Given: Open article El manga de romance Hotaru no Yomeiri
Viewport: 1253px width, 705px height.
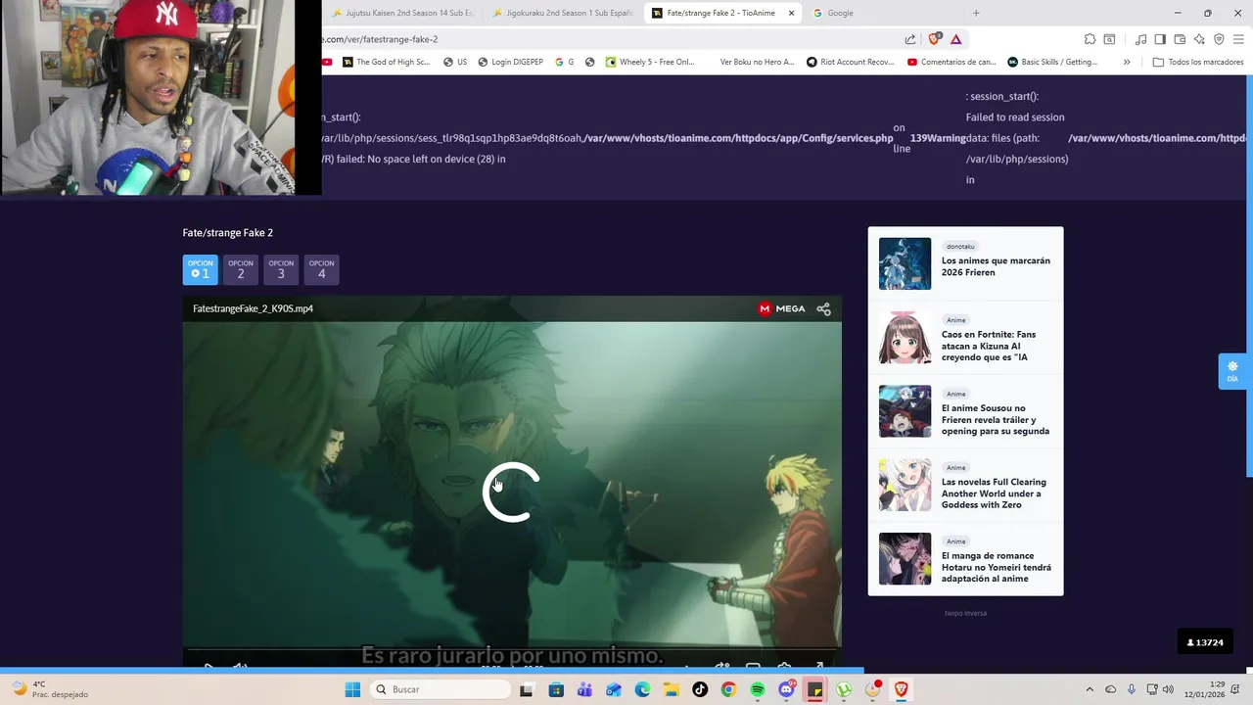Looking at the screenshot, I should (x=997, y=567).
